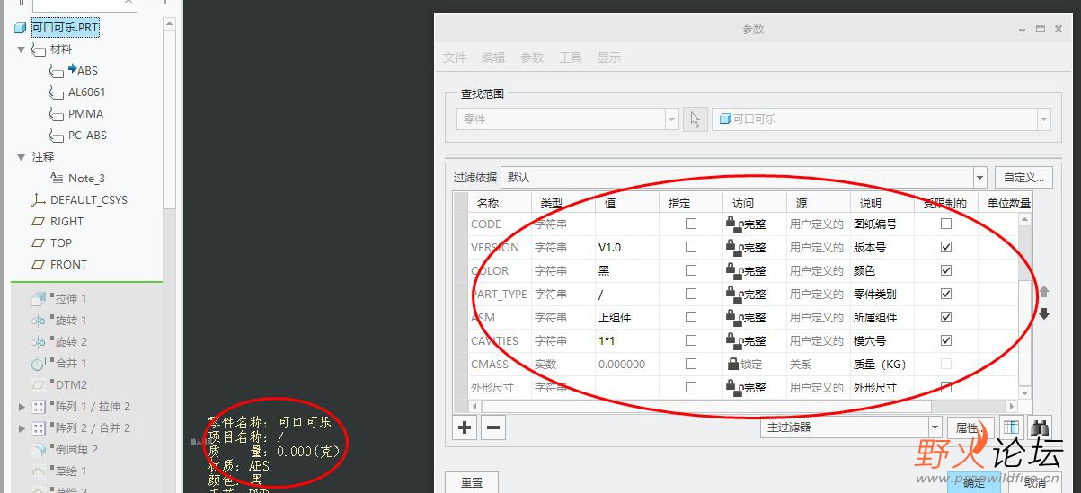Click lock icon in CMASS row
Image resolution: width=1081 pixels, height=493 pixels.
[x=732, y=364]
